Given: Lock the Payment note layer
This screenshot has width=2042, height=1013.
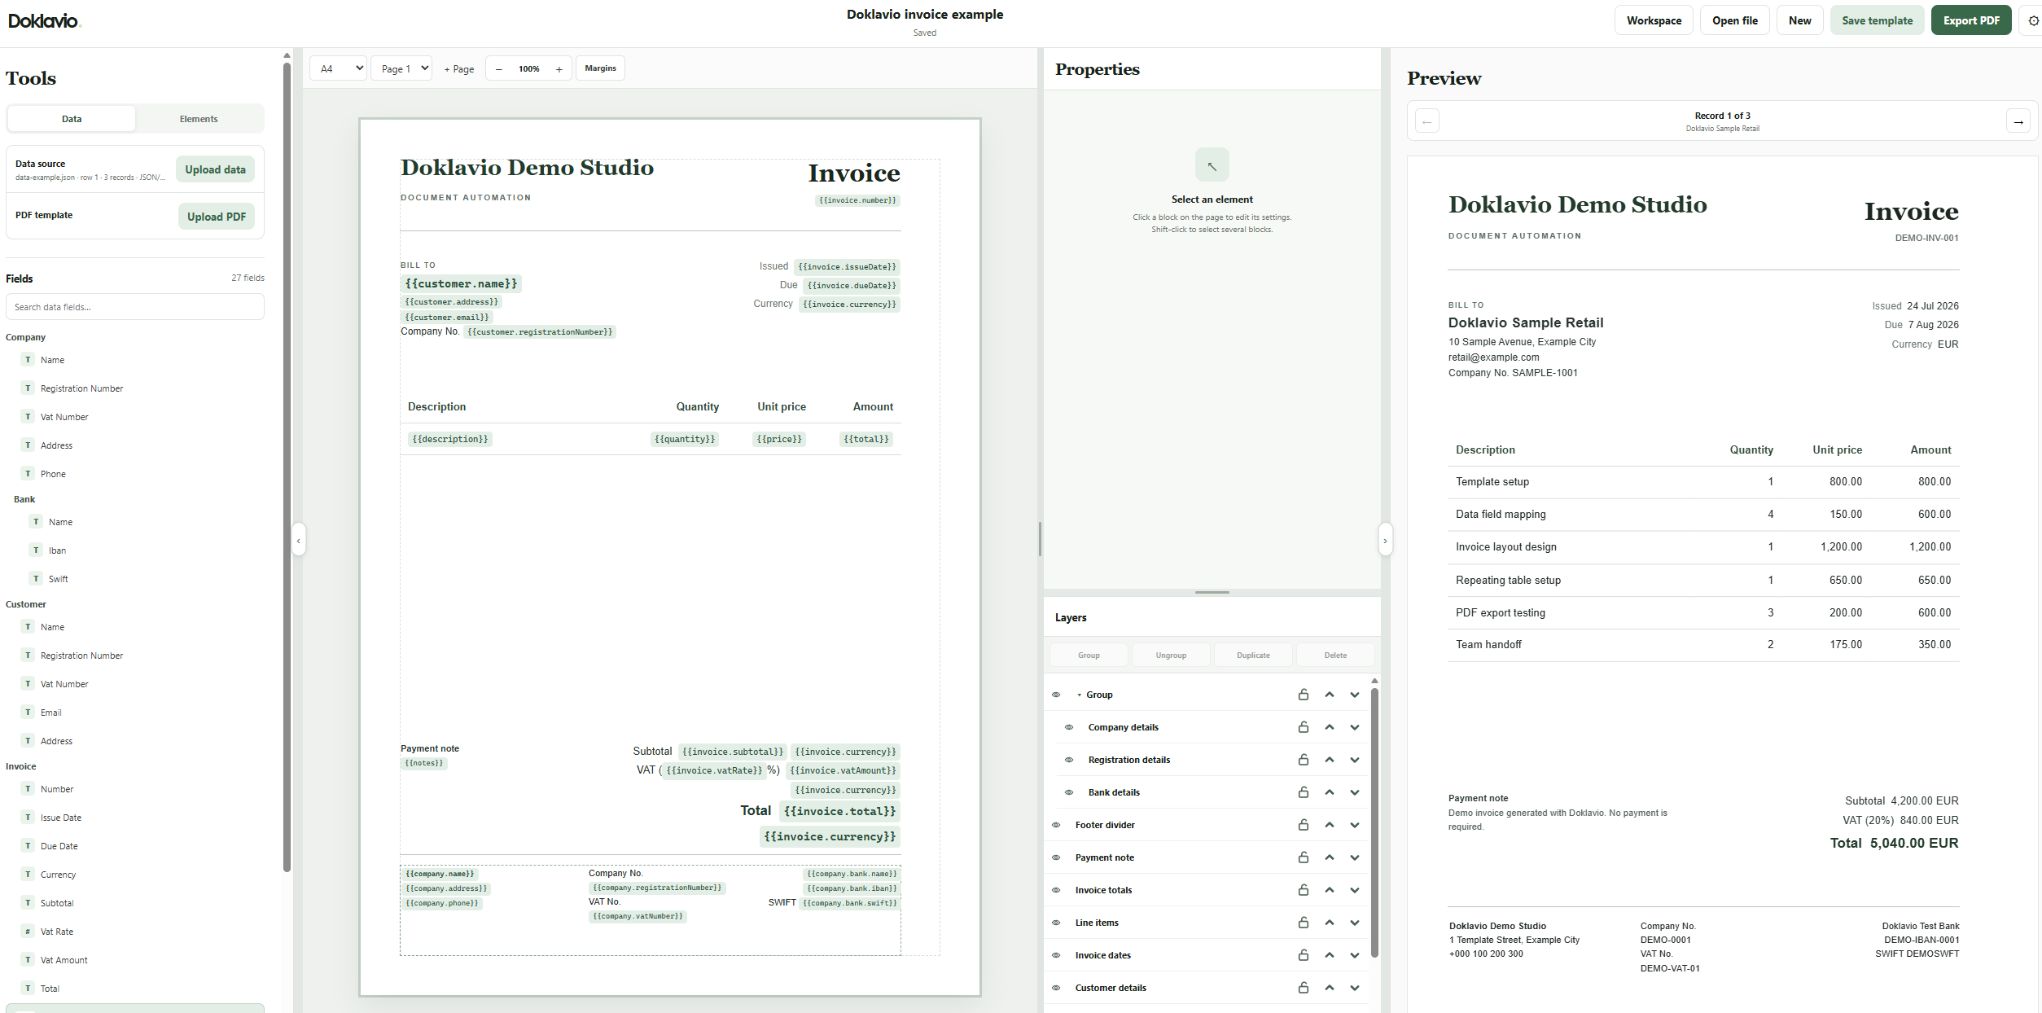Looking at the screenshot, I should (x=1304, y=857).
